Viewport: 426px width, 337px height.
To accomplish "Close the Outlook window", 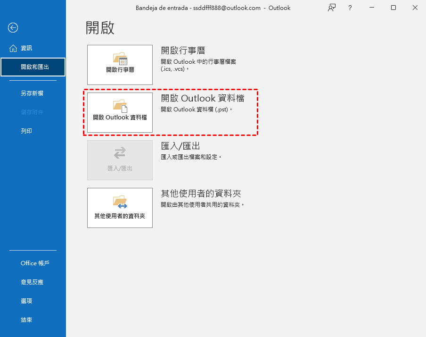I will [x=415, y=8].
